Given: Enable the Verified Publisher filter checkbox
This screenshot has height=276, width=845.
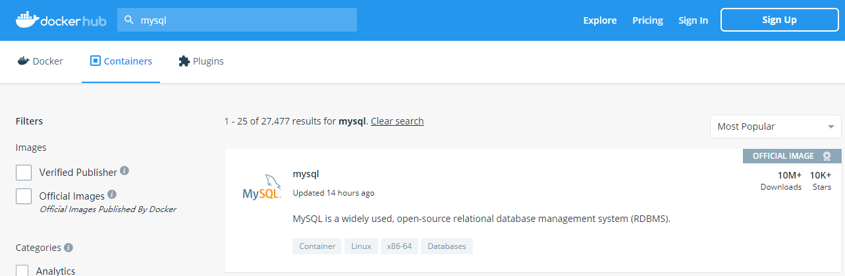Looking at the screenshot, I should tap(24, 173).
